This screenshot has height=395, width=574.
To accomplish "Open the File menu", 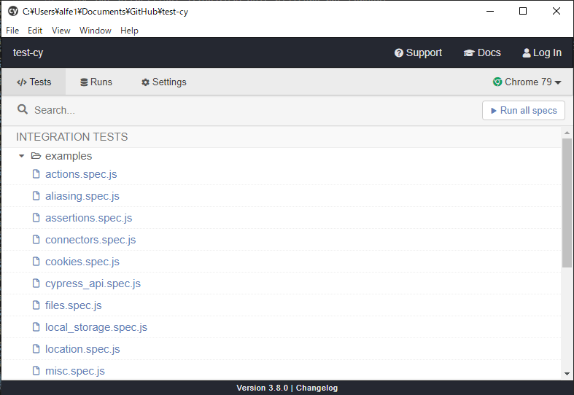I will (x=12, y=31).
